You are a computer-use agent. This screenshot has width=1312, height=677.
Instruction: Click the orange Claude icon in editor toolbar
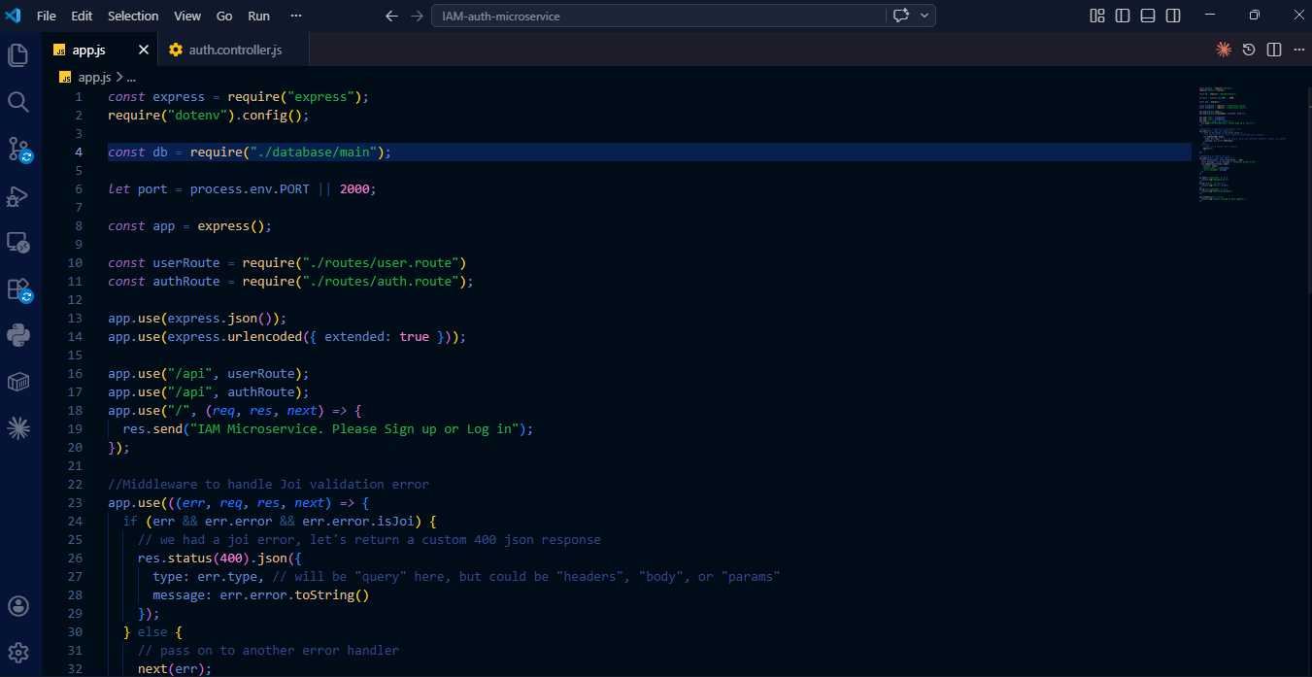click(1224, 50)
